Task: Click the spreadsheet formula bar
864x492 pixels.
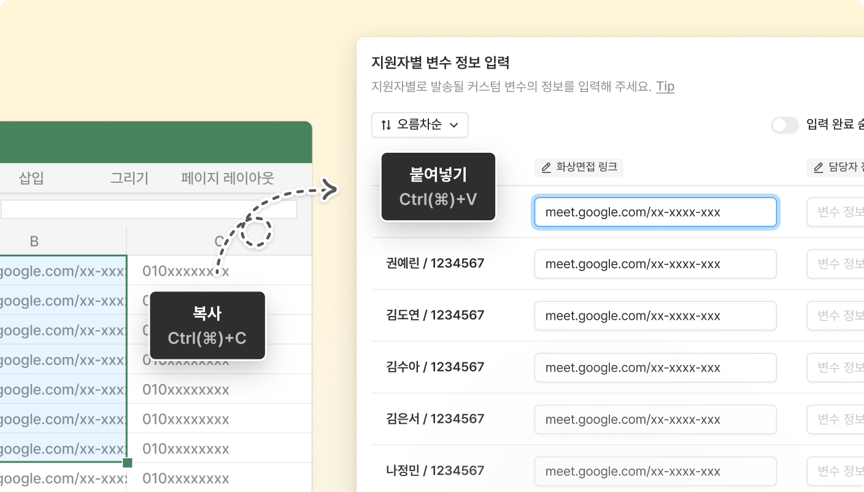Action: pos(148,209)
